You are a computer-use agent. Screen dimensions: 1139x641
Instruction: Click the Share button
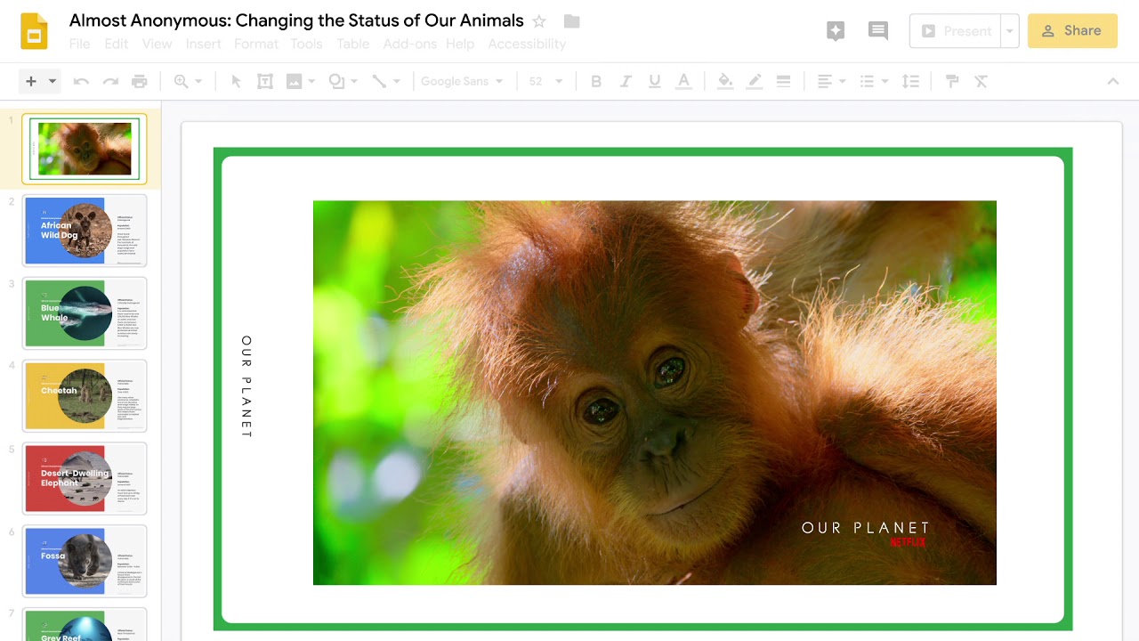(1072, 31)
